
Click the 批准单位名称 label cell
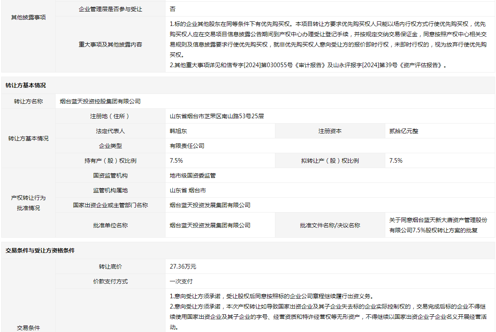[110, 225]
